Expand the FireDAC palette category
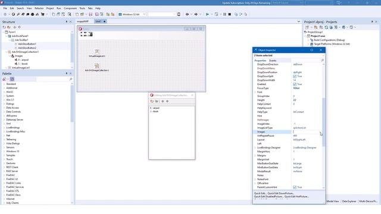Screen dimensions: 381x214 [x=4, y=175]
